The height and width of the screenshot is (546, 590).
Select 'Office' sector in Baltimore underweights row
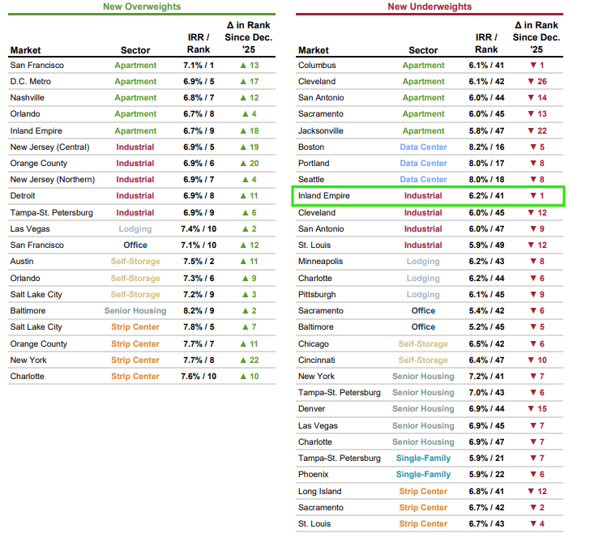click(423, 326)
